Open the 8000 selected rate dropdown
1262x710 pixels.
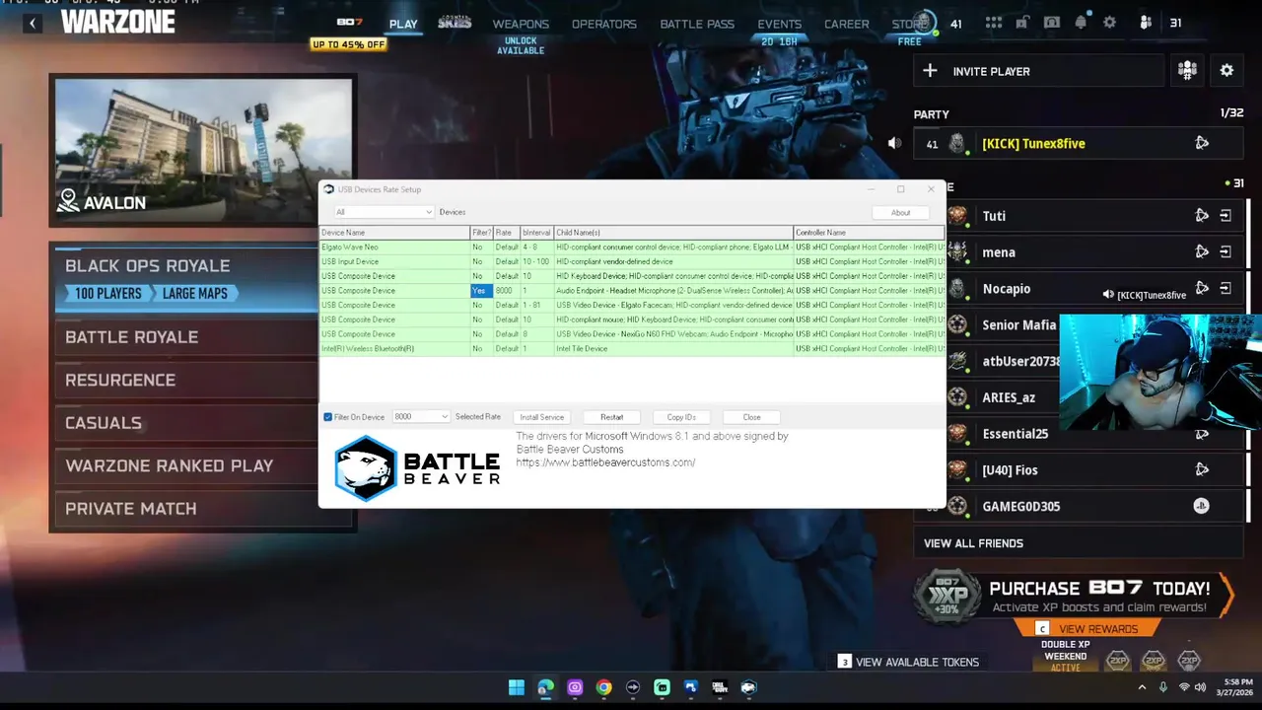pyautogui.click(x=421, y=417)
